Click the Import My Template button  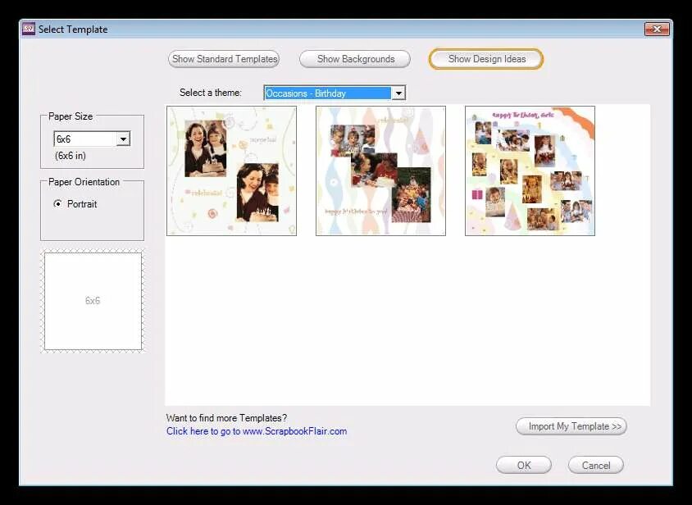pos(571,426)
